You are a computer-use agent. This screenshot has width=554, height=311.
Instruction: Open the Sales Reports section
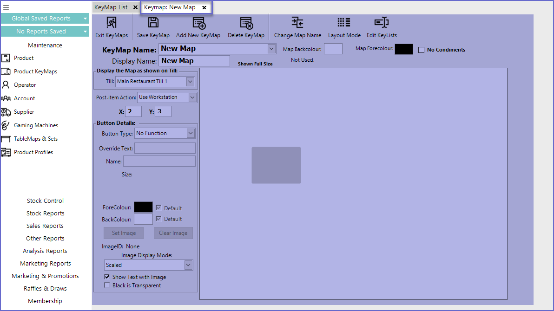coord(45,226)
